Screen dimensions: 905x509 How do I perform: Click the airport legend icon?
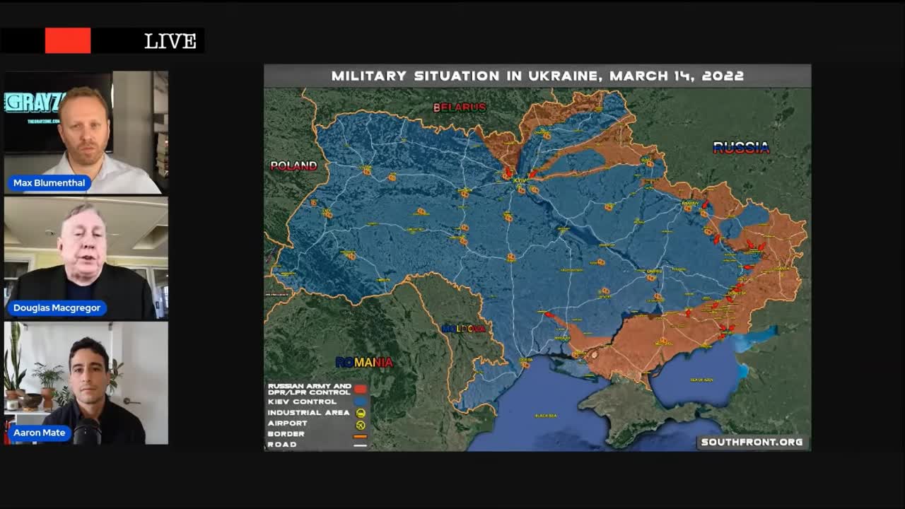click(361, 424)
